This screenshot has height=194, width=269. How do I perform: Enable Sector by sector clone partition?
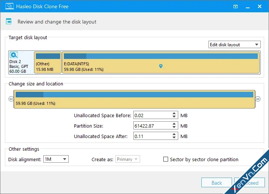tap(166, 159)
